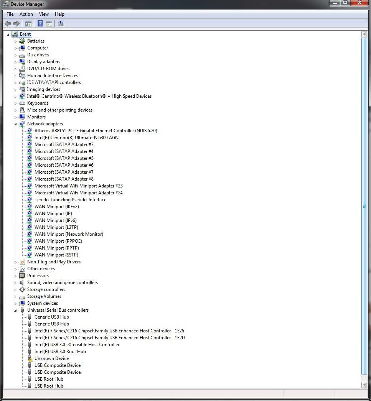
Task: Expand the Storage Volumes category
Action: click(x=15, y=296)
